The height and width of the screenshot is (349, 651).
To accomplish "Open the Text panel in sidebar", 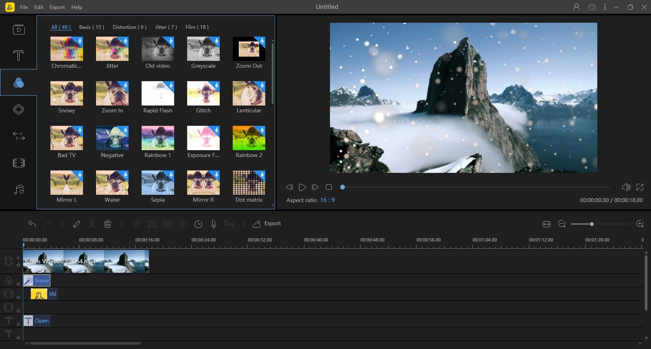I will tap(18, 56).
